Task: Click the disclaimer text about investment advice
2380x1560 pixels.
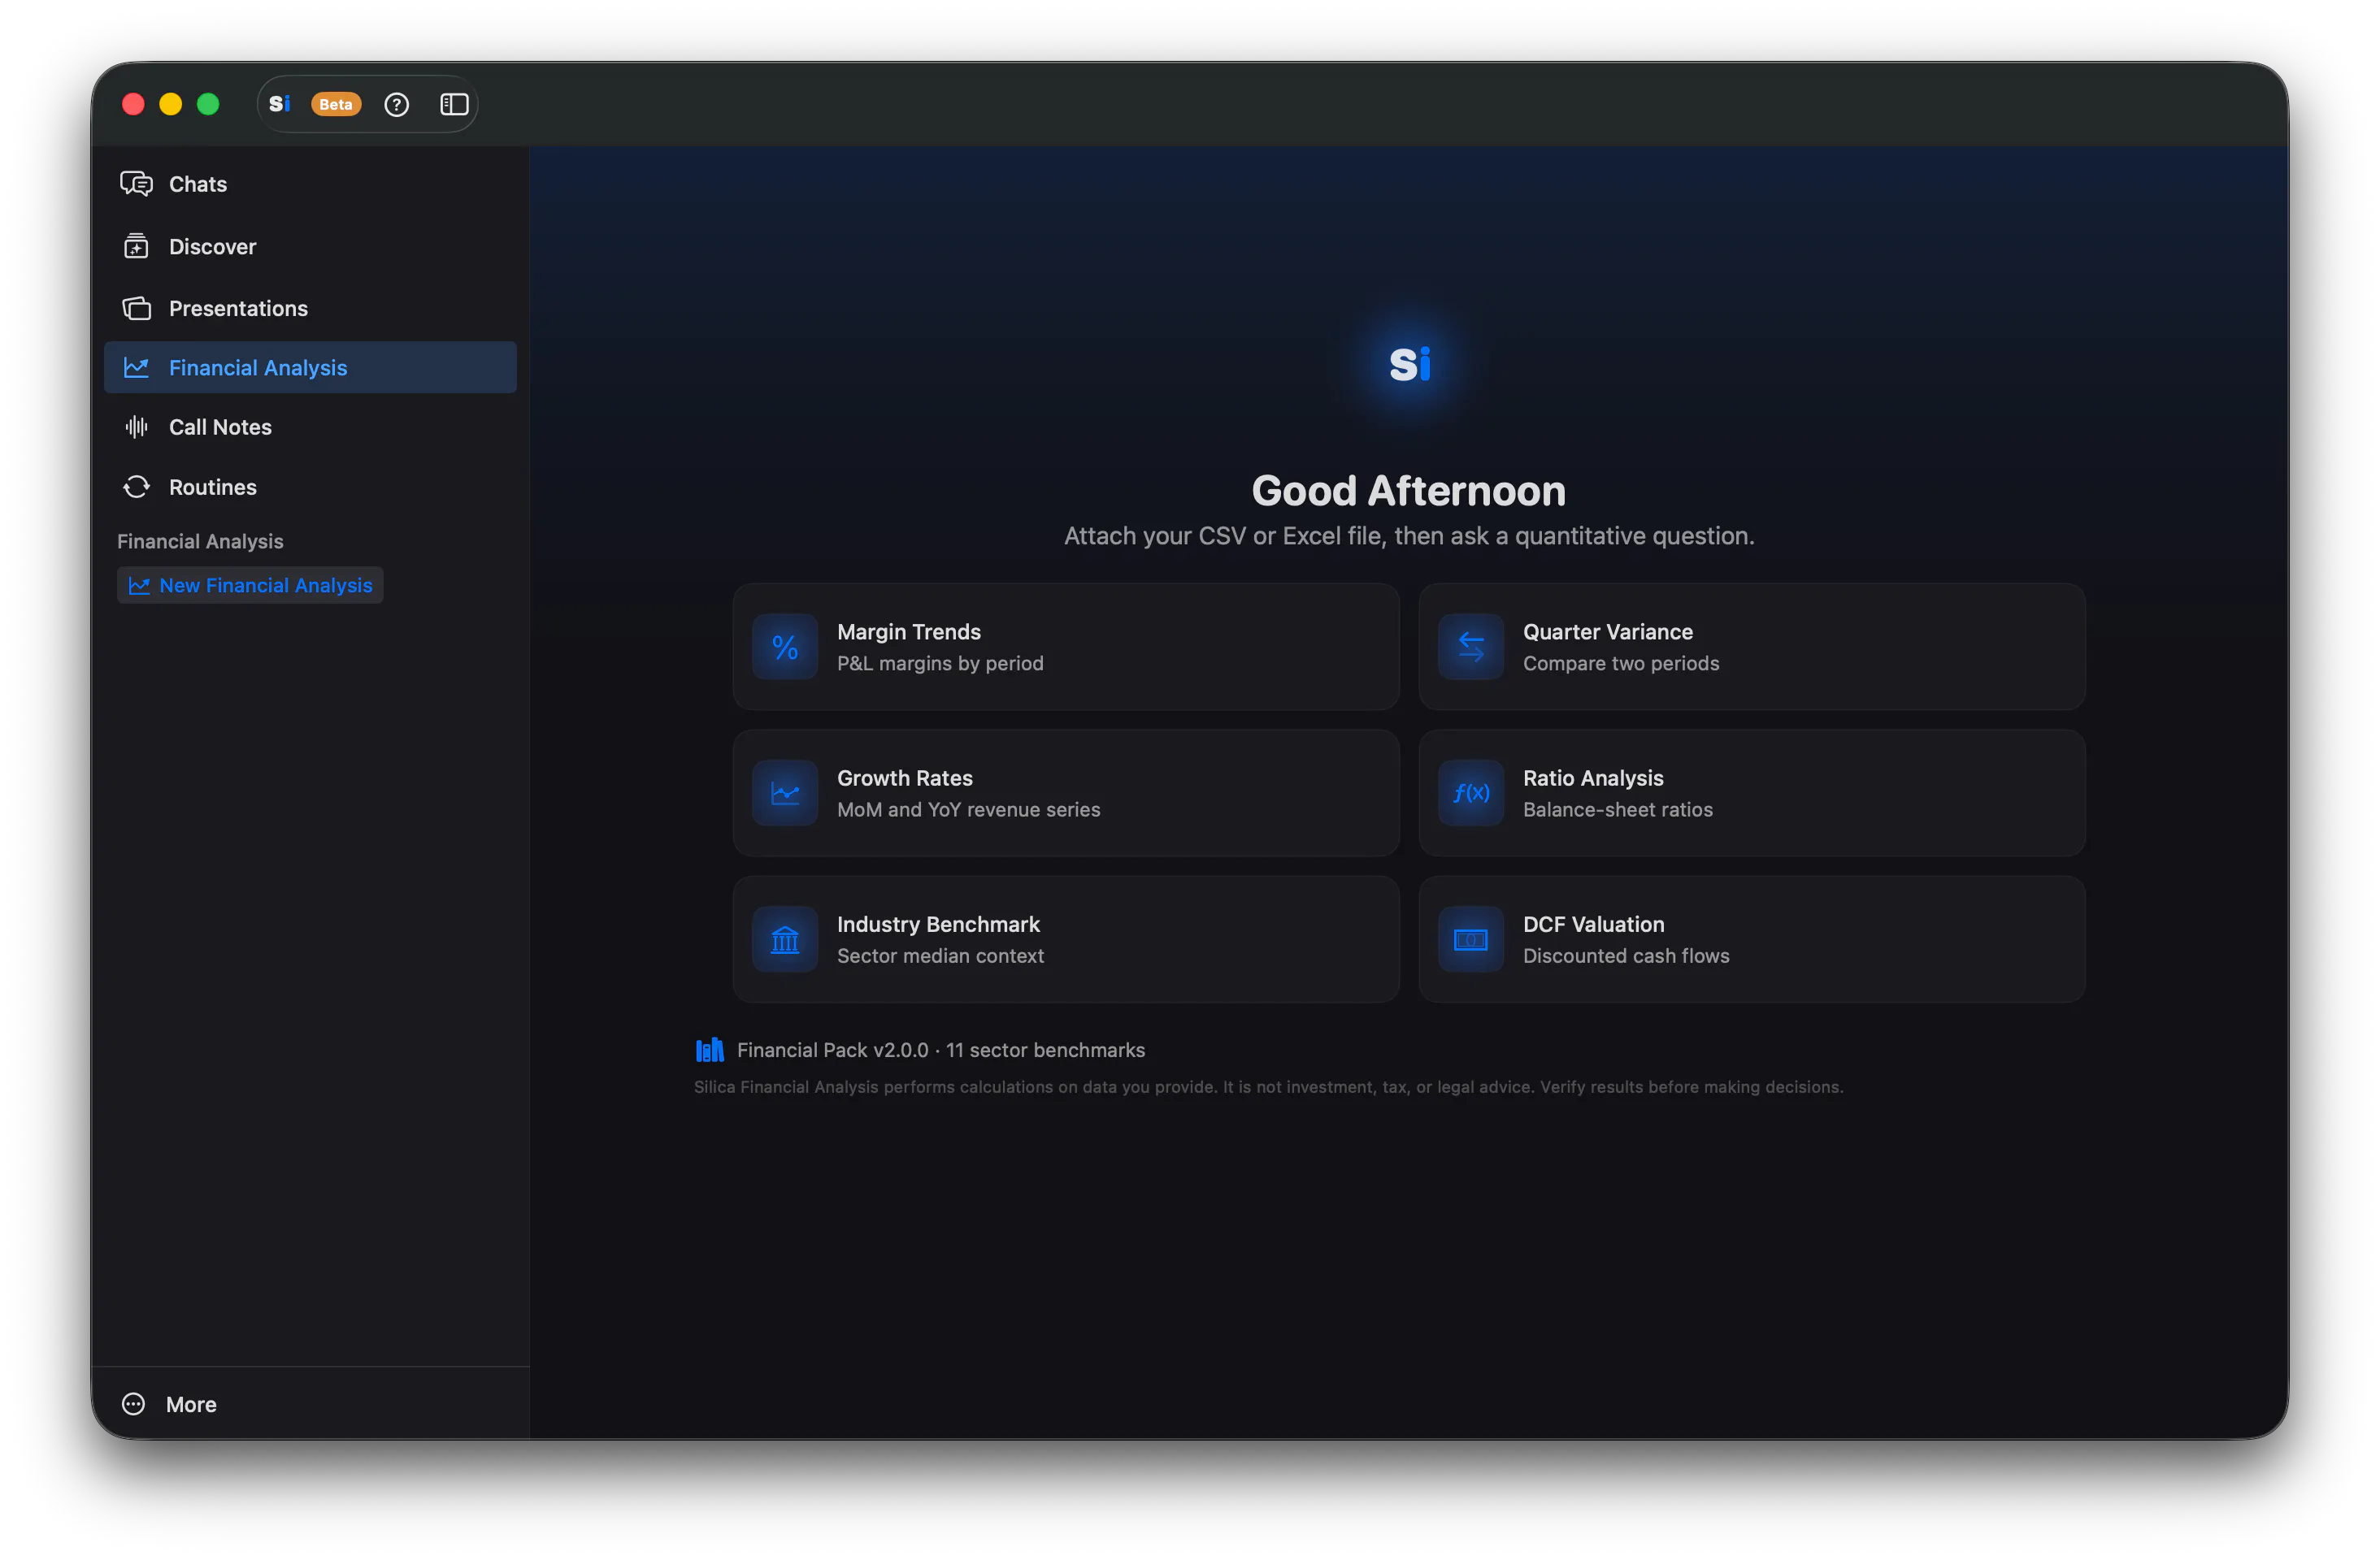Action: tap(1268, 1086)
